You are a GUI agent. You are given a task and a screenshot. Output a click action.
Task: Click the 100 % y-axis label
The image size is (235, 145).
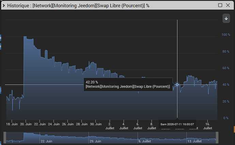[x=226, y=35]
